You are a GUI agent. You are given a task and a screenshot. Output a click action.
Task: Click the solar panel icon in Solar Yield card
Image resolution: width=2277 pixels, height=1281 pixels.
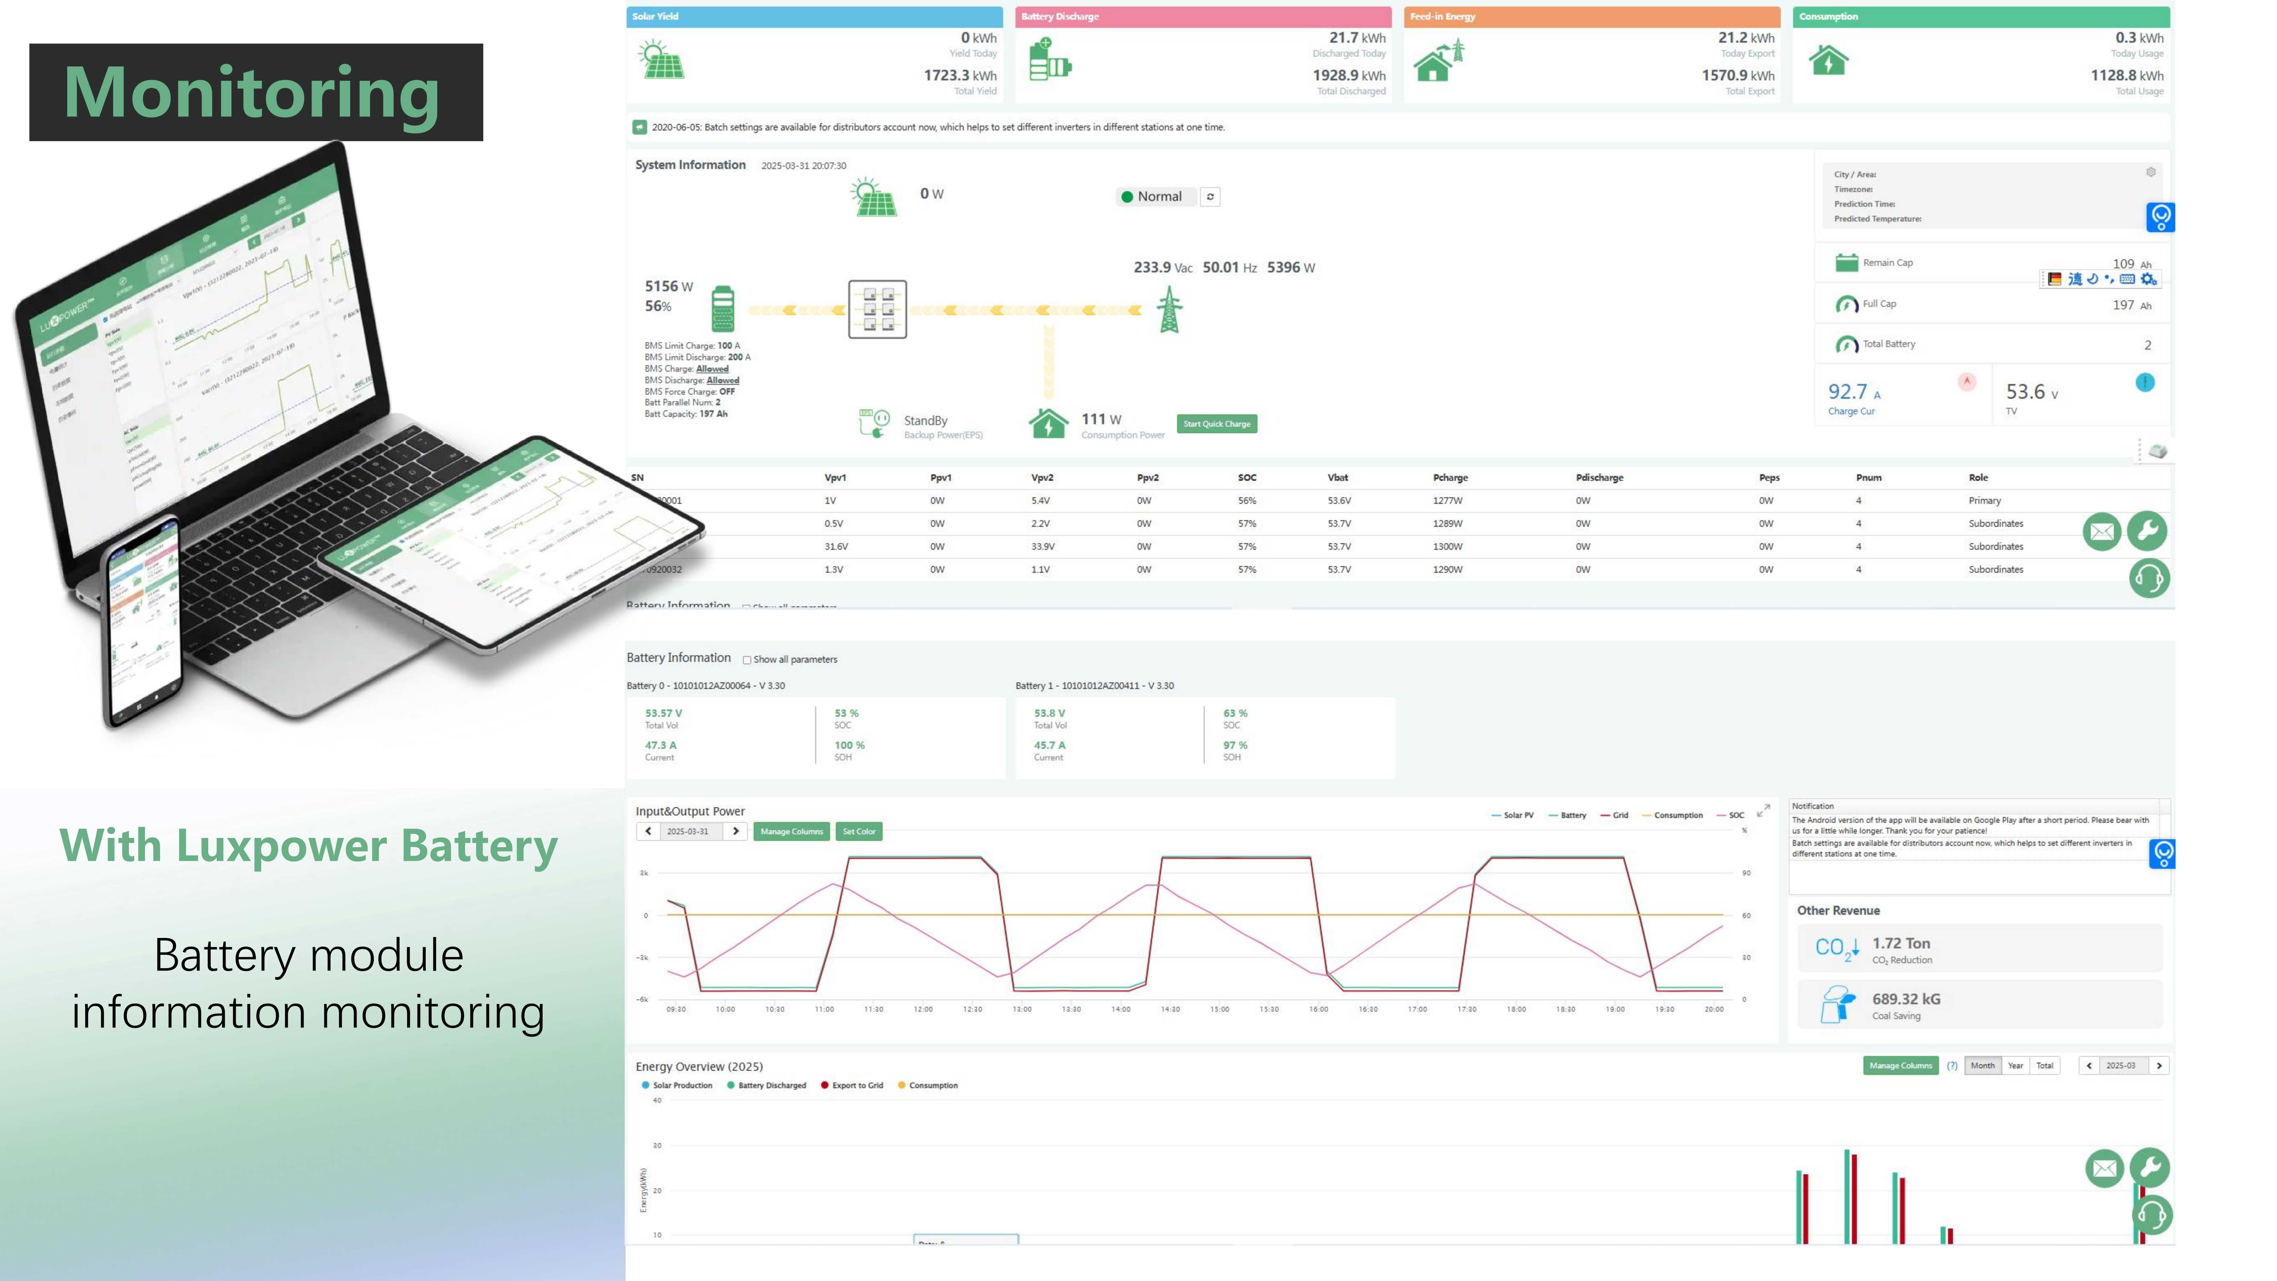(x=661, y=59)
